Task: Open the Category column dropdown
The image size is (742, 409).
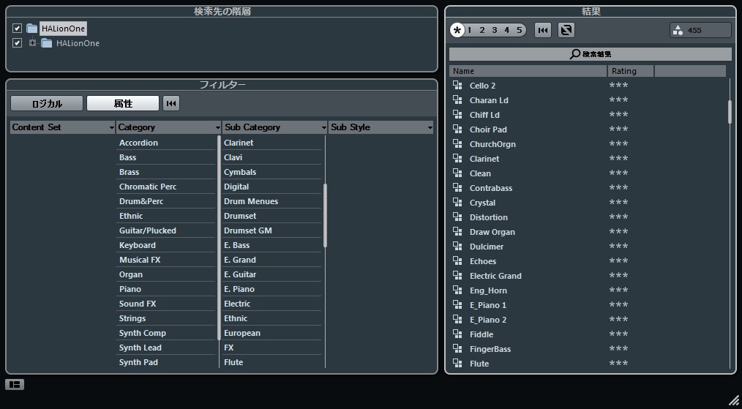Action: [x=218, y=127]
